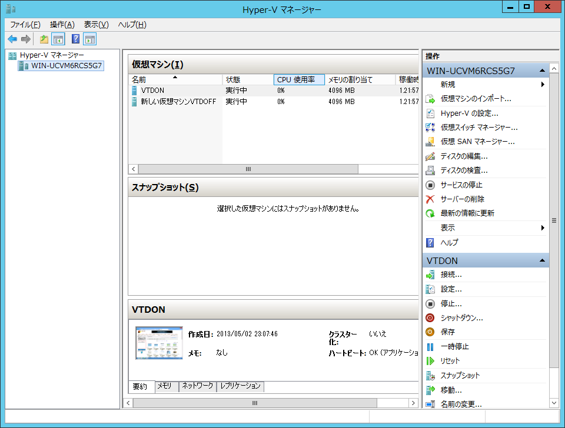This screenshot has width=565, height=428.
Task: Click the Help question mark toolbar icon
Action: (75, 39)
